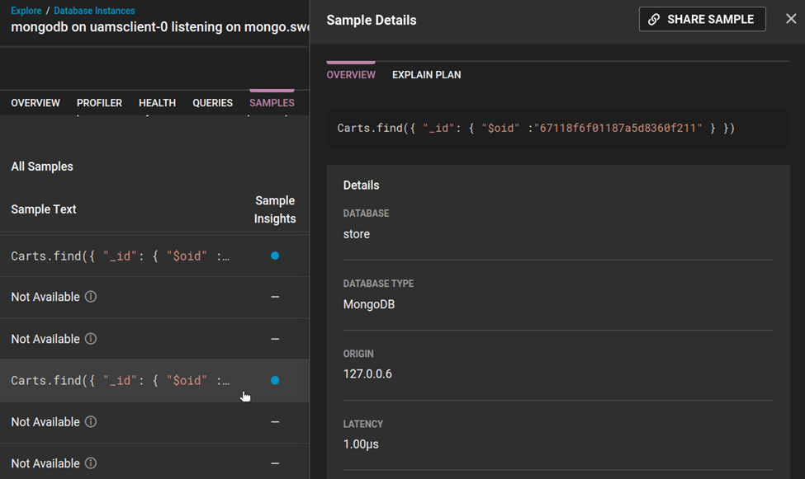Open Database Instances breadcrumb link
Viewport: 805px width, 479px height.
(x=94, y=11)
